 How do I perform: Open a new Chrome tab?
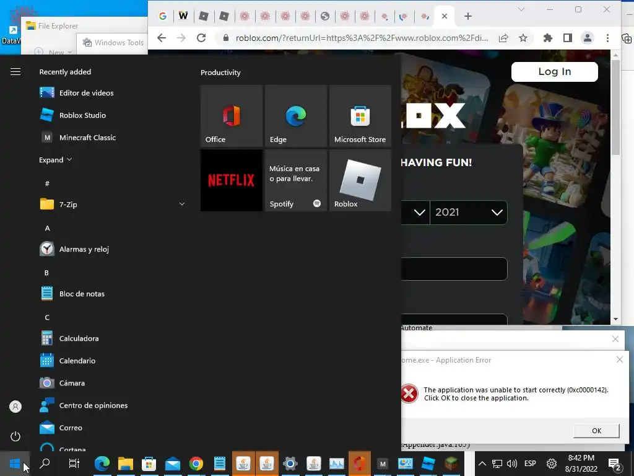468,16
